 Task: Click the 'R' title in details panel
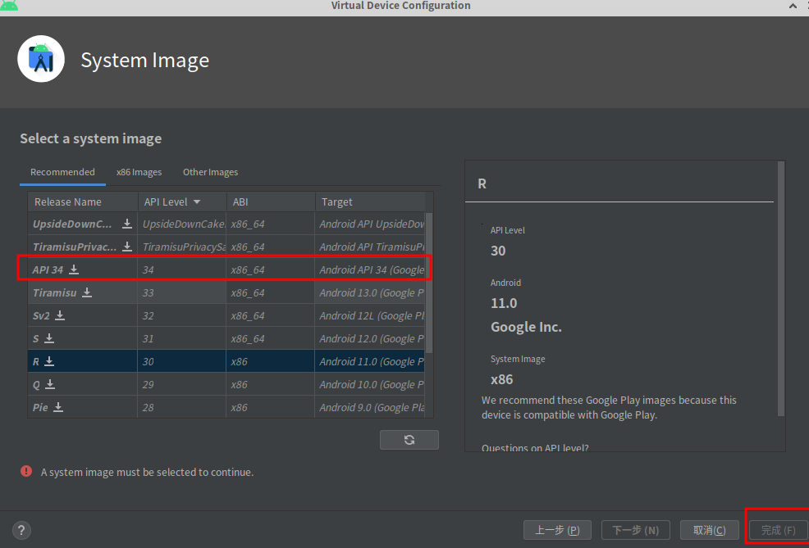tap(482, 183)
